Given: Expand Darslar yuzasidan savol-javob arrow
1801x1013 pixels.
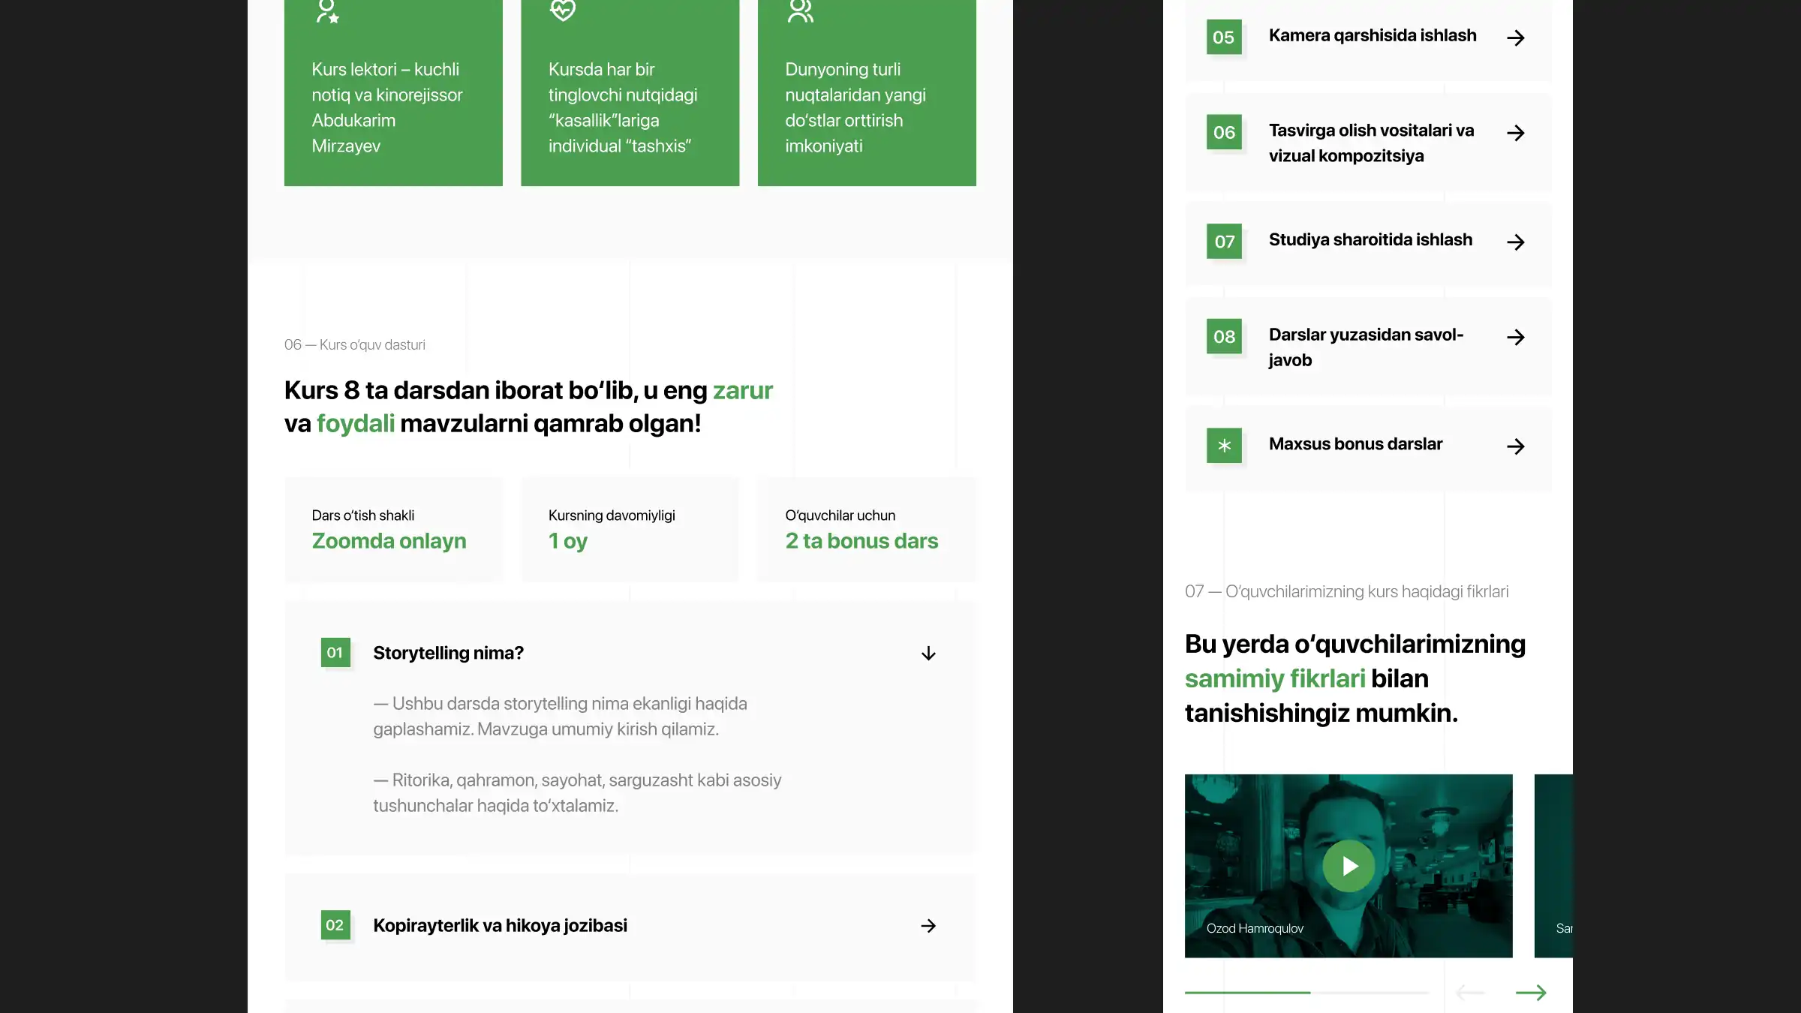Looking at the screenshot, I should [1515, 337].
